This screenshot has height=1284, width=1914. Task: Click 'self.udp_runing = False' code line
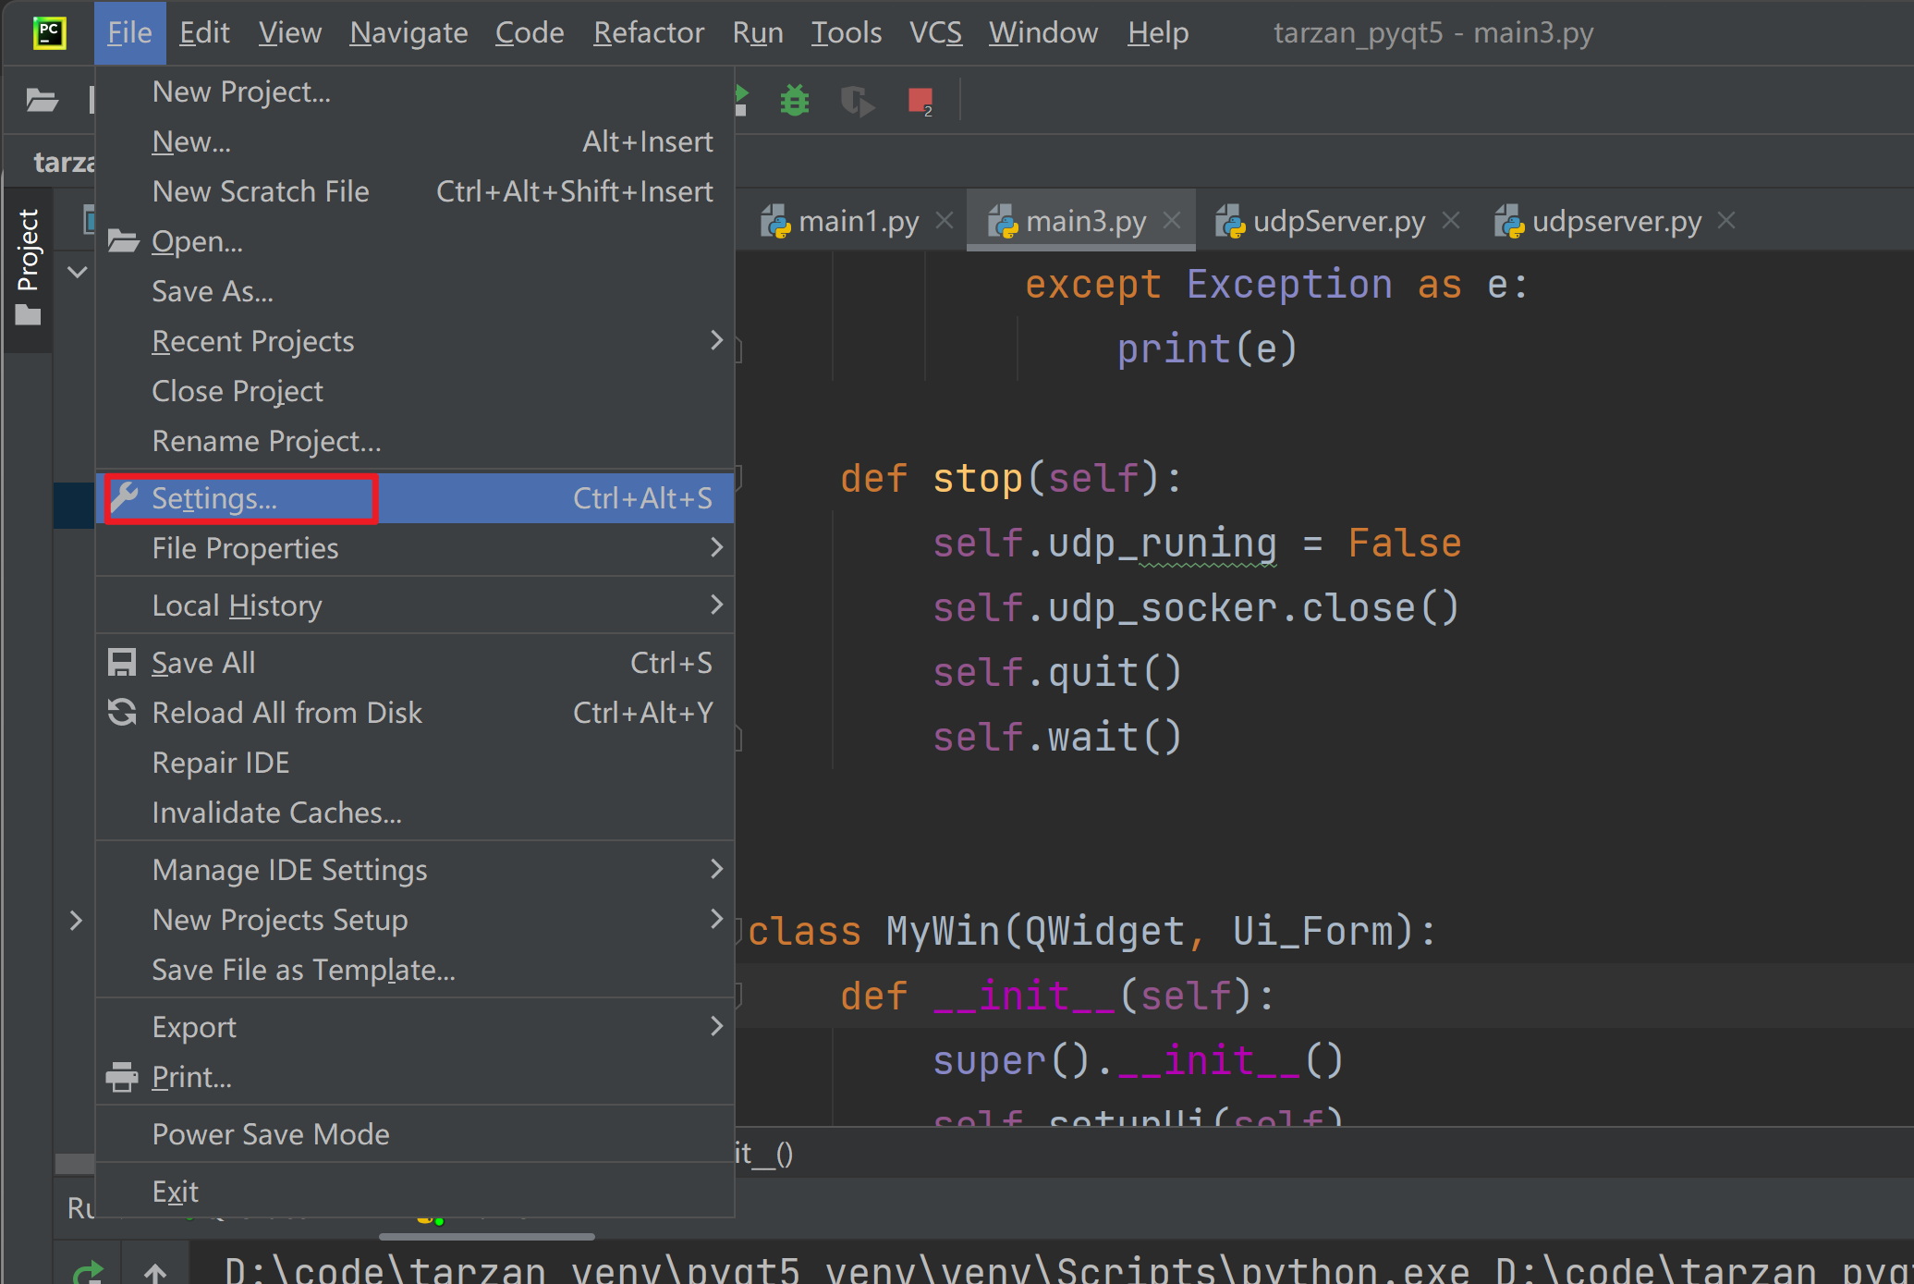[1196, 544]
